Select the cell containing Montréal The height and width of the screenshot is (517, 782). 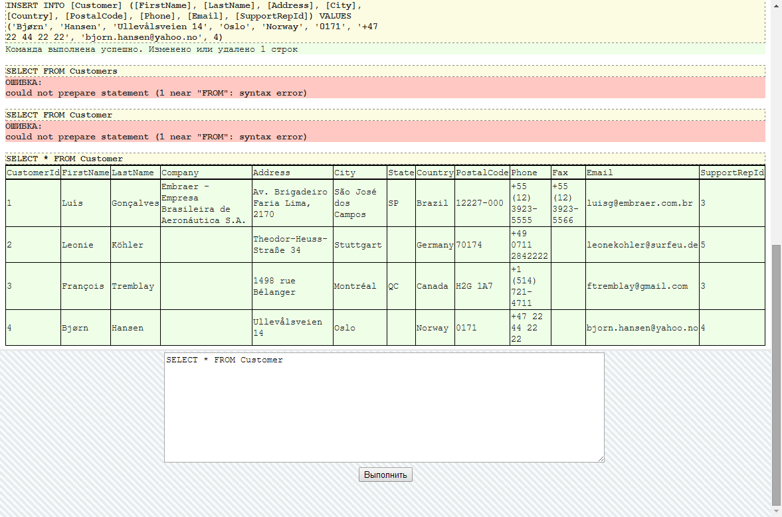tap(358, 286)
